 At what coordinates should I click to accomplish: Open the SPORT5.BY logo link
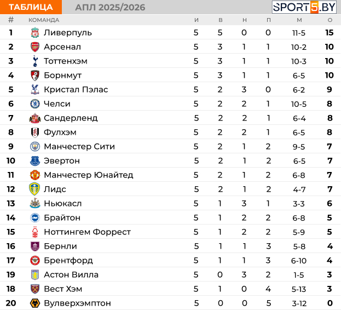304,7
